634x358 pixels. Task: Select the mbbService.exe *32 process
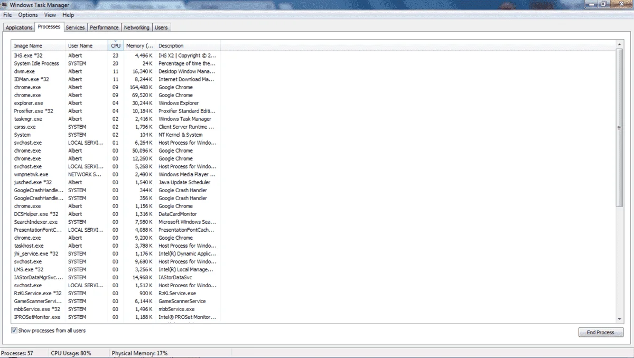(116, 308)
